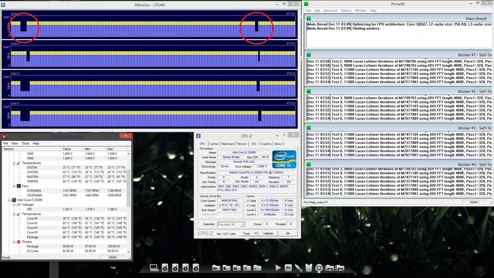Collapse the Powers node in HWMonitor
Viewport: 494px width, 278px height.
click(x=14, y=242)
